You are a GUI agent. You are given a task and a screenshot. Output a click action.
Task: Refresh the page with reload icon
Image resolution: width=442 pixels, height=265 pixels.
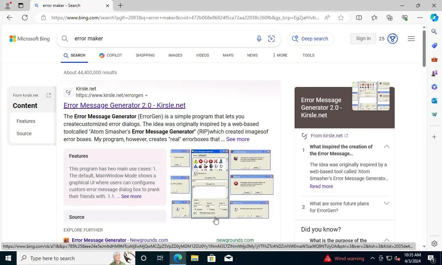tap(25, 18)
